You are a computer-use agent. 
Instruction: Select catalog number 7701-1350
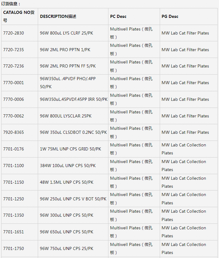click(14, 215)
